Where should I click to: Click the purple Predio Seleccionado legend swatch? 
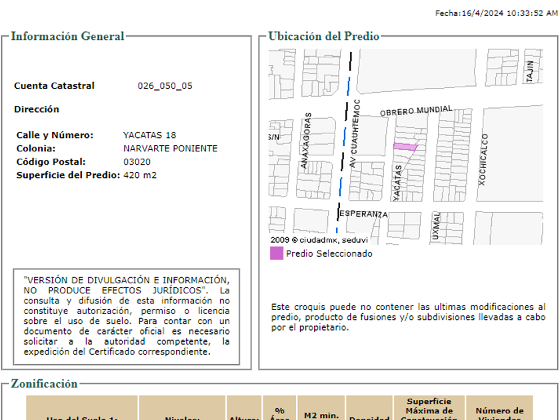pyautogui.click(x=277, y=253)
